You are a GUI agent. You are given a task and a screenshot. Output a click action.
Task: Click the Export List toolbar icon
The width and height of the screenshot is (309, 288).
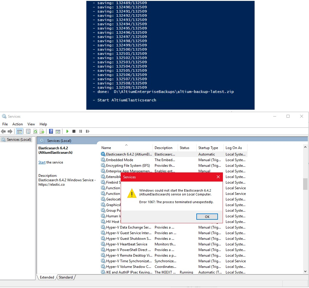coord(42,132)
